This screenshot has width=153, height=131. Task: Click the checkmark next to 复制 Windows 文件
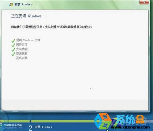[13, 41]
